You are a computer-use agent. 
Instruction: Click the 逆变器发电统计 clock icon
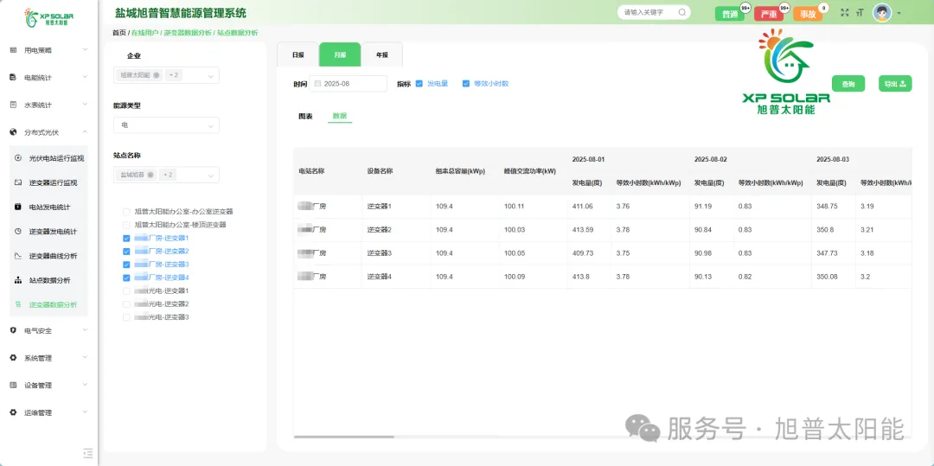pos(18,232)
